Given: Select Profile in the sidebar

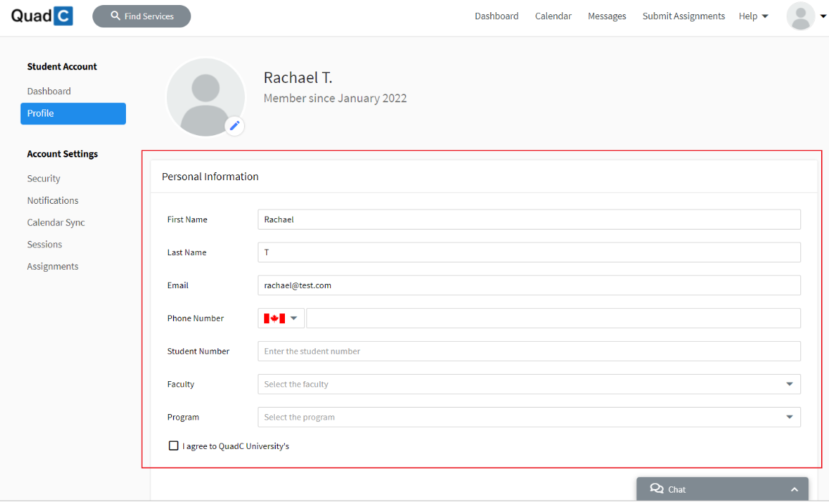Looking at the screenshot, I should (73, 114).
